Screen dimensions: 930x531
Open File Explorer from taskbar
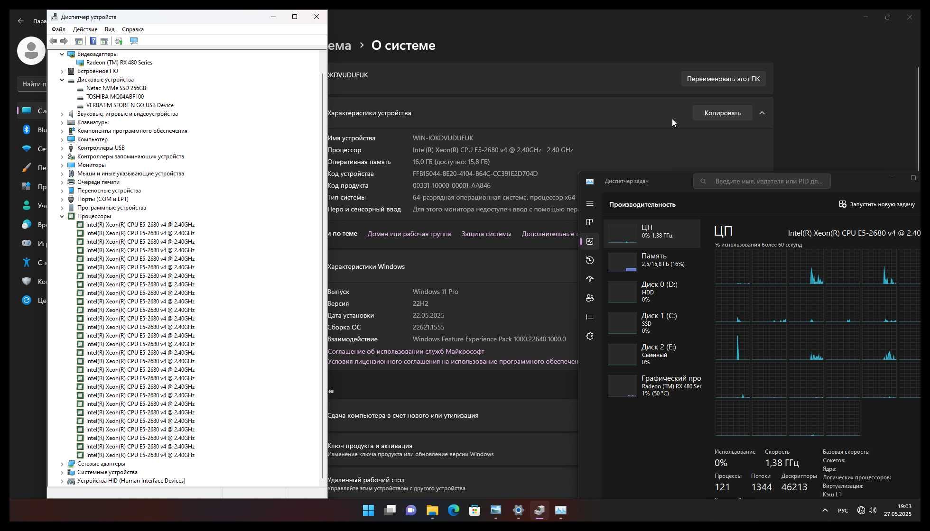[x=432, y=510]
